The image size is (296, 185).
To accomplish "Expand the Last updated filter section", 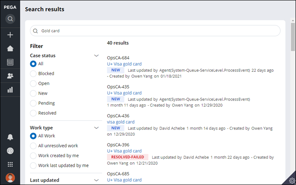I will tap(96, 180).
